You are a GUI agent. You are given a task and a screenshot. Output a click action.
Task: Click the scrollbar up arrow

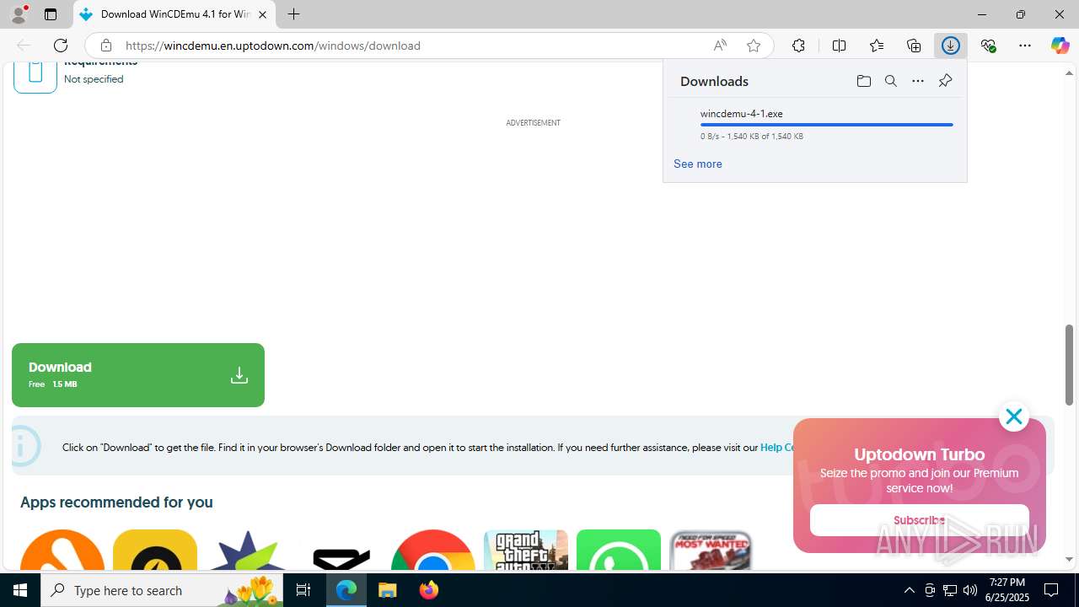[x=1069, y=73]
